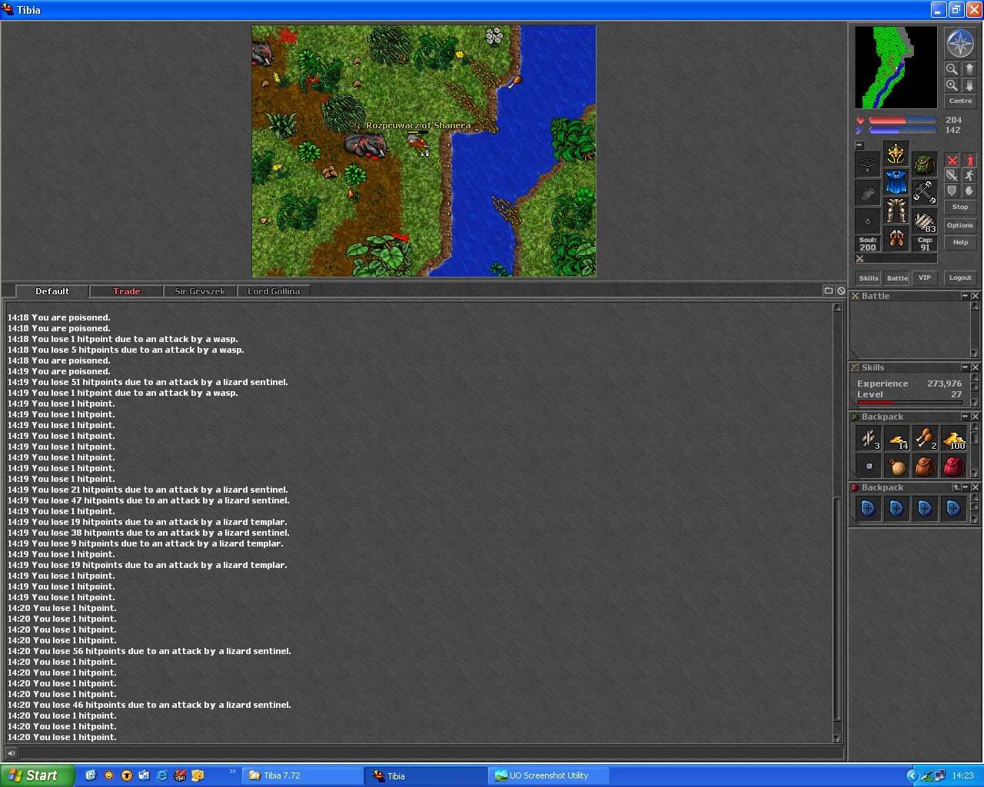This screenshot has height=787, width=984.
Task: Click the empty left hand glove slot
Action: pyautogui.click(x=867, y=193)
